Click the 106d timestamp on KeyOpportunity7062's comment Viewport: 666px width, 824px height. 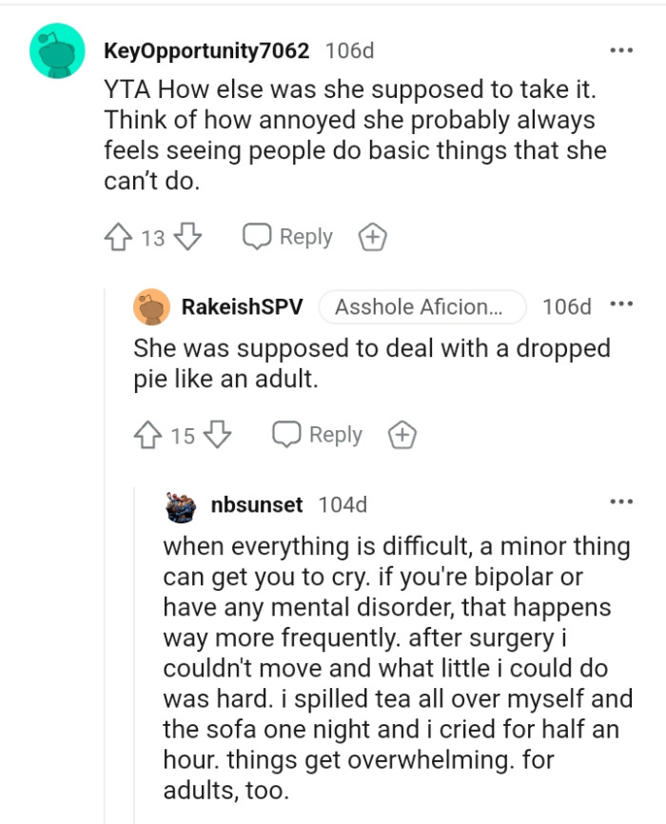click(x=349, y=51)
